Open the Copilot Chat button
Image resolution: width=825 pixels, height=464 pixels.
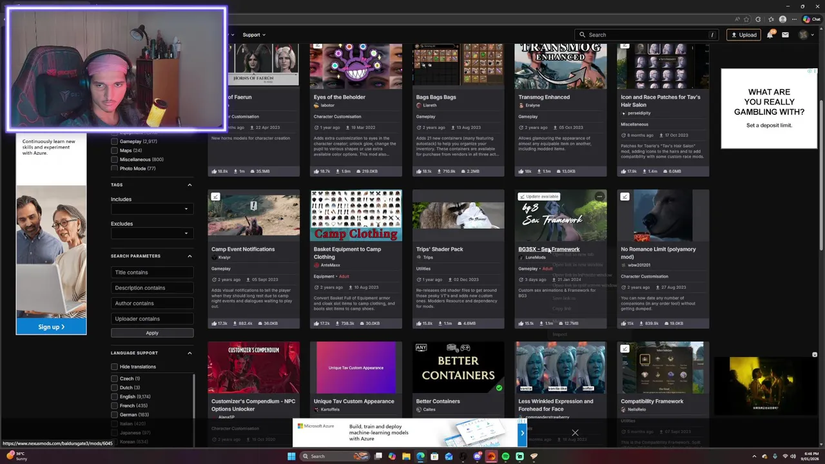[x=811, y=19]
